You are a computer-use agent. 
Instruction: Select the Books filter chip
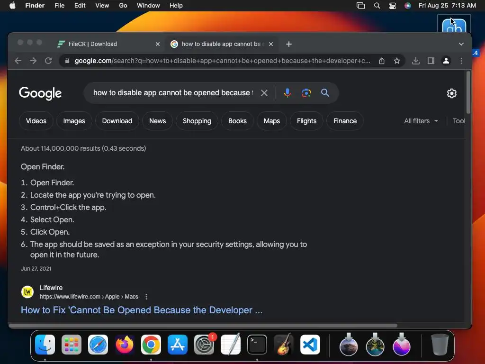pyautogui.click(x=238, y=121)
